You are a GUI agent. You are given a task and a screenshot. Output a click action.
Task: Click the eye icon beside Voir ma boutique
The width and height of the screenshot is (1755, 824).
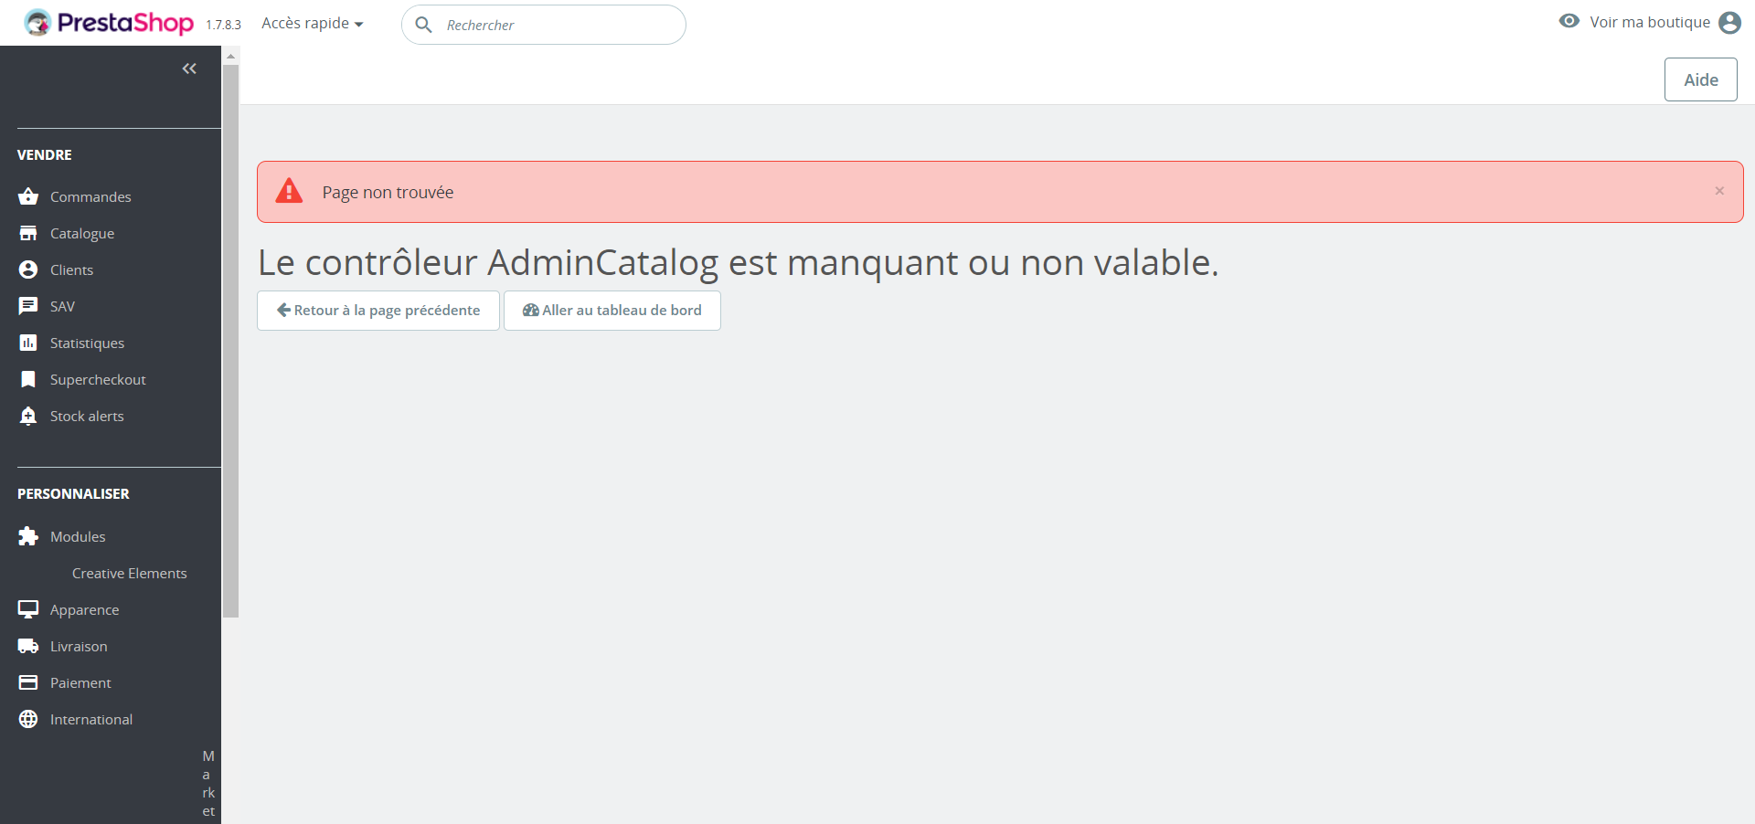pos(1569,21)
